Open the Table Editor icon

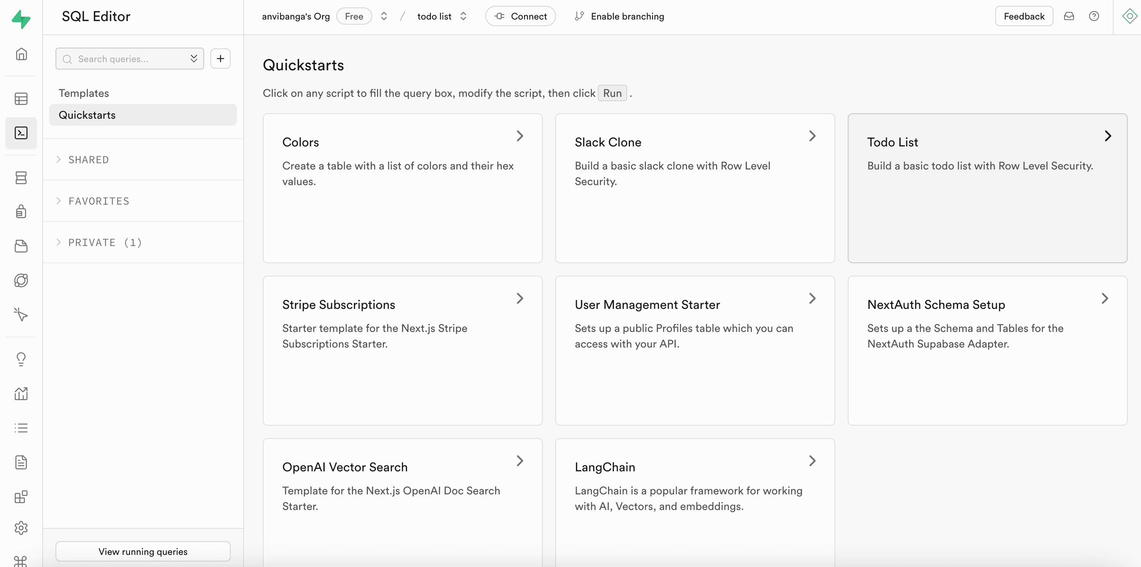21,99
